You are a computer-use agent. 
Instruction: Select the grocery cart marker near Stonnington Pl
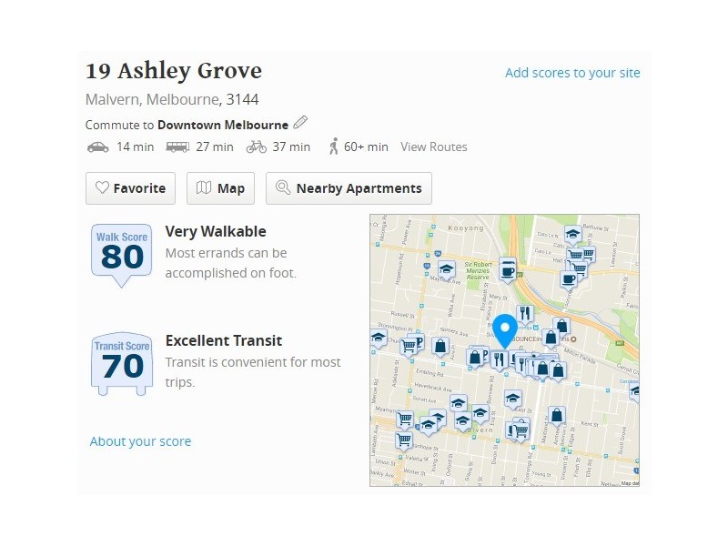[407, 344]
